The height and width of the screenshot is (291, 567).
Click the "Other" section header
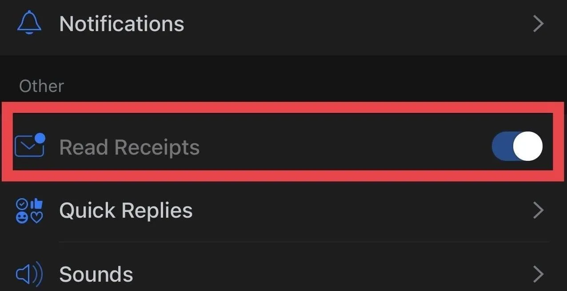pos(42,86)
